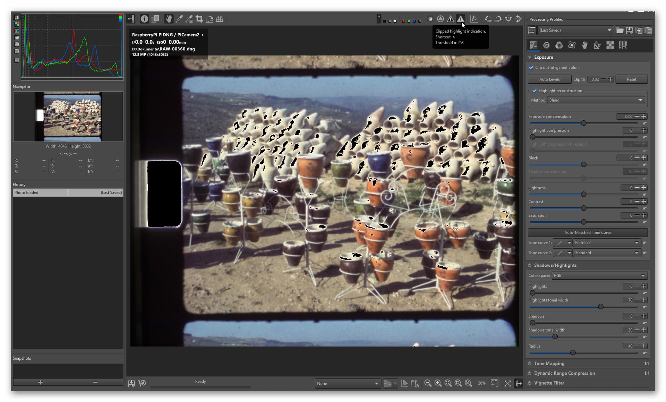Toggle red channel preview square
666x402 pixels.
403,21
